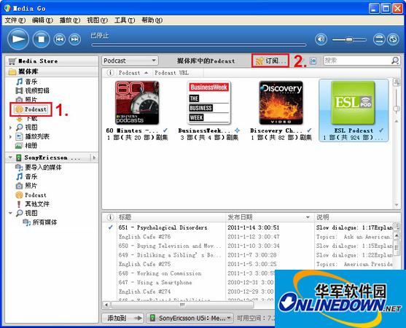This screenshot has height=328, width=406.
Task: Open the 工具 menu
Action: 125,20
